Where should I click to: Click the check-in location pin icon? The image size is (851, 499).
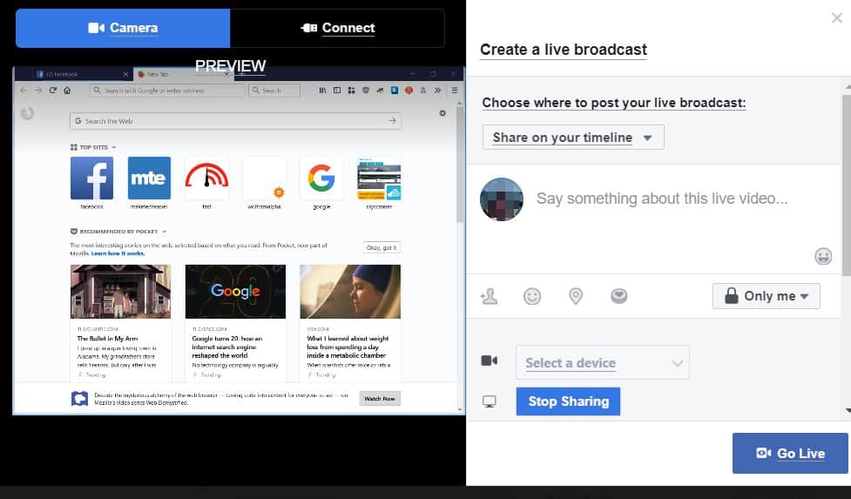(x=575, y=296)
